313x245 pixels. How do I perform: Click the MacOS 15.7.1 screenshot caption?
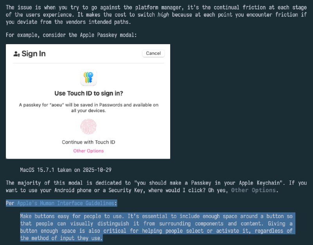[x=66, y=170]
